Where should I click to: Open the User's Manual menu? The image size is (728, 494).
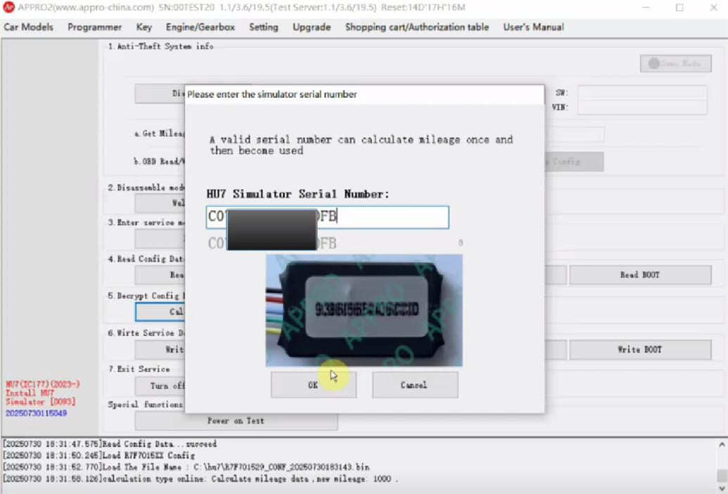533,27
